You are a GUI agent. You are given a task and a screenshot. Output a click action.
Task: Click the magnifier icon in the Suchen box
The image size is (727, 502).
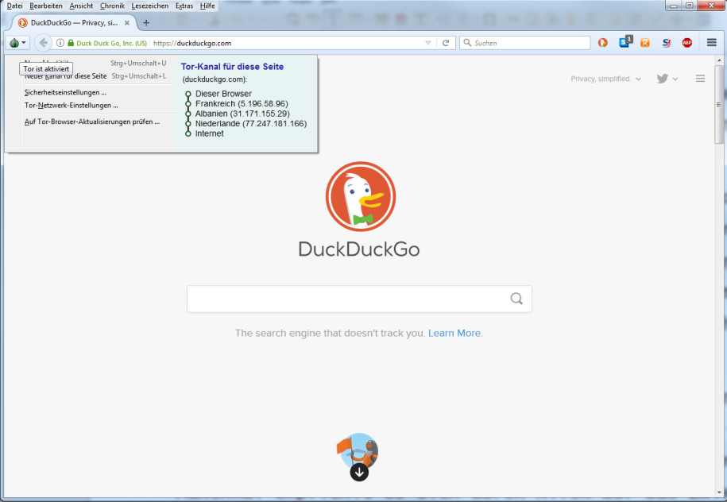pyautogui.click(x=467, y=43)
